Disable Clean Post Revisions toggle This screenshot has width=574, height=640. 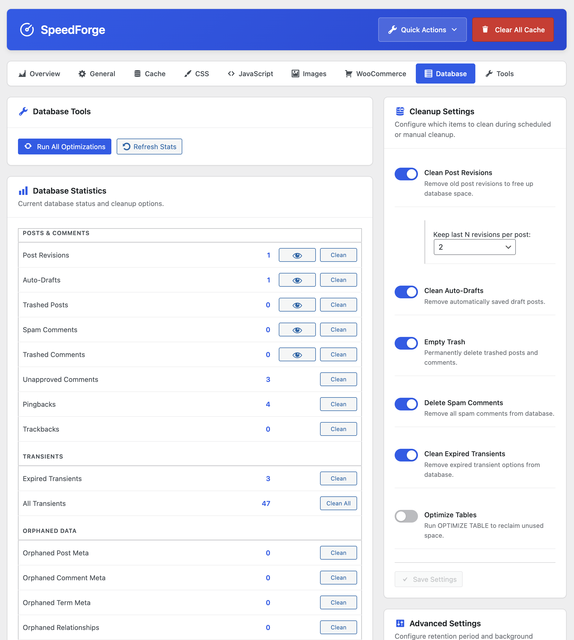coord(406,174)
